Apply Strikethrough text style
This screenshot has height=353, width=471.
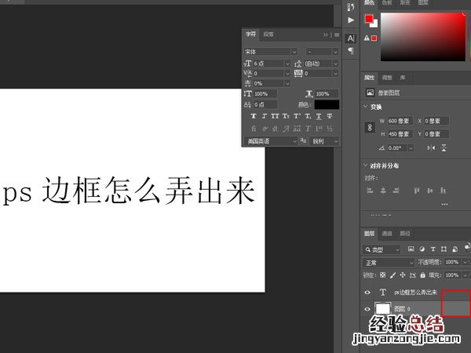[329, 116]
